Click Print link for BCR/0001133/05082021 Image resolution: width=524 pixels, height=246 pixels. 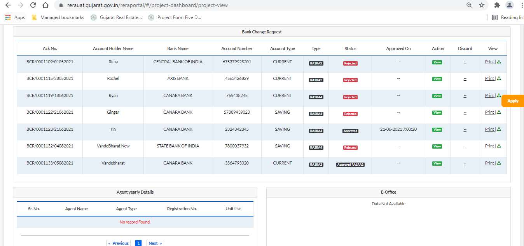click(489, 163)
